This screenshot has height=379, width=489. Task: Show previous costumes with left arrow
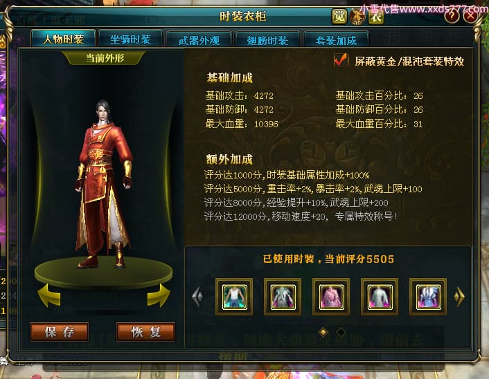(197, 296)
